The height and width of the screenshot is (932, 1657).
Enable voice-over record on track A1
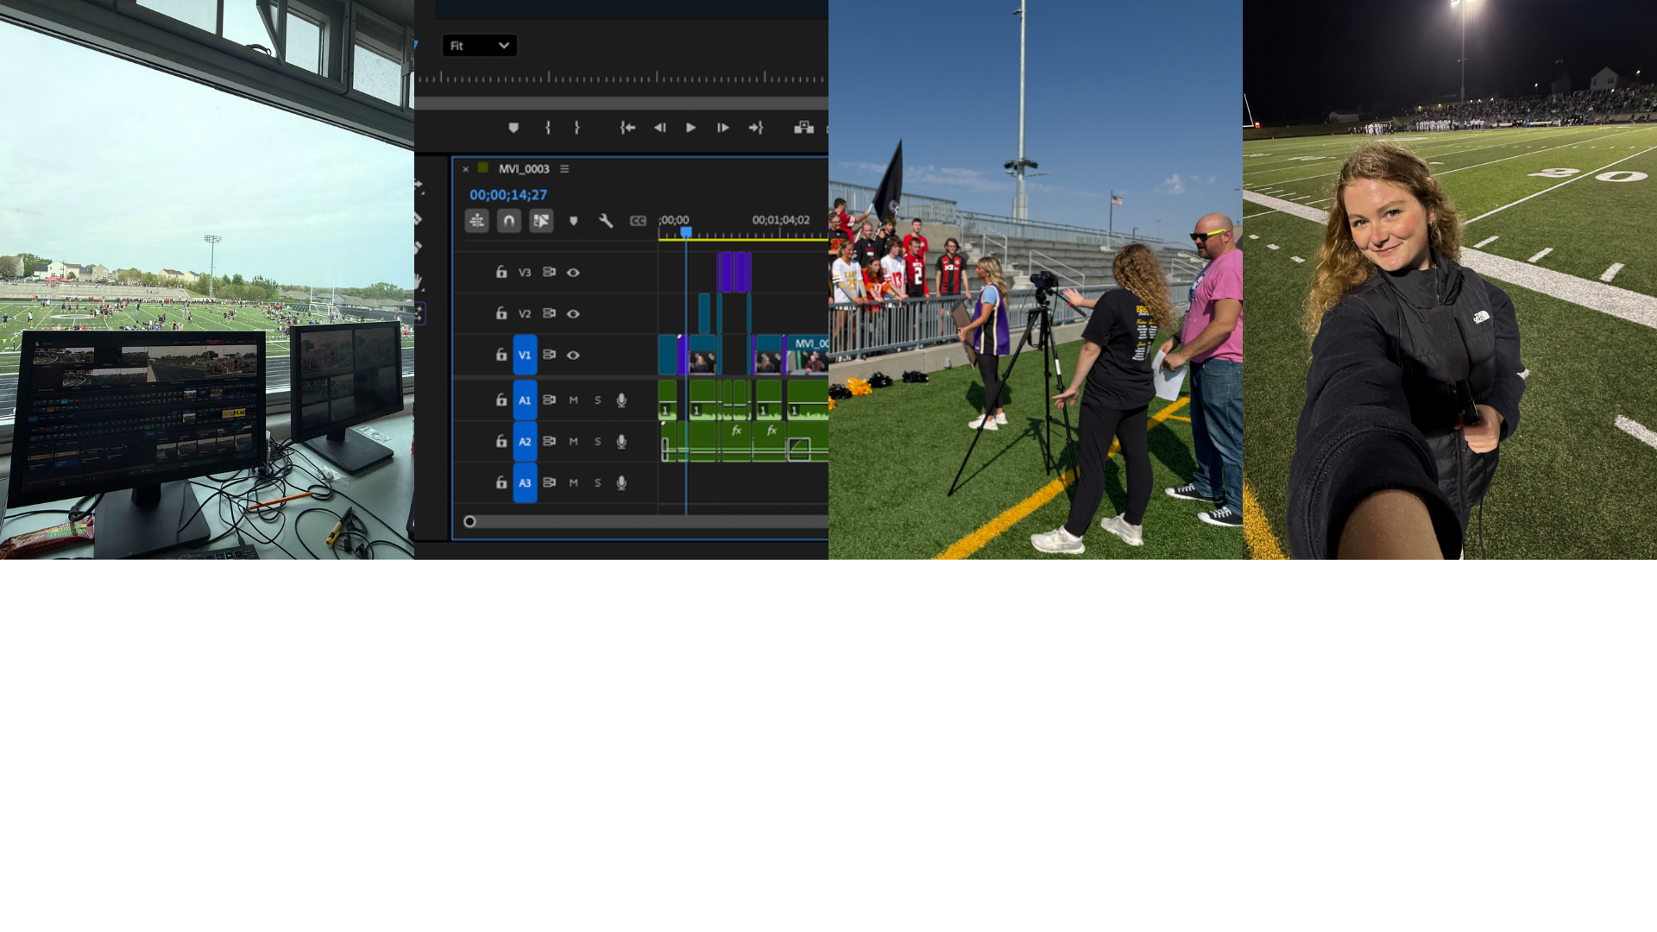point(621,400)
